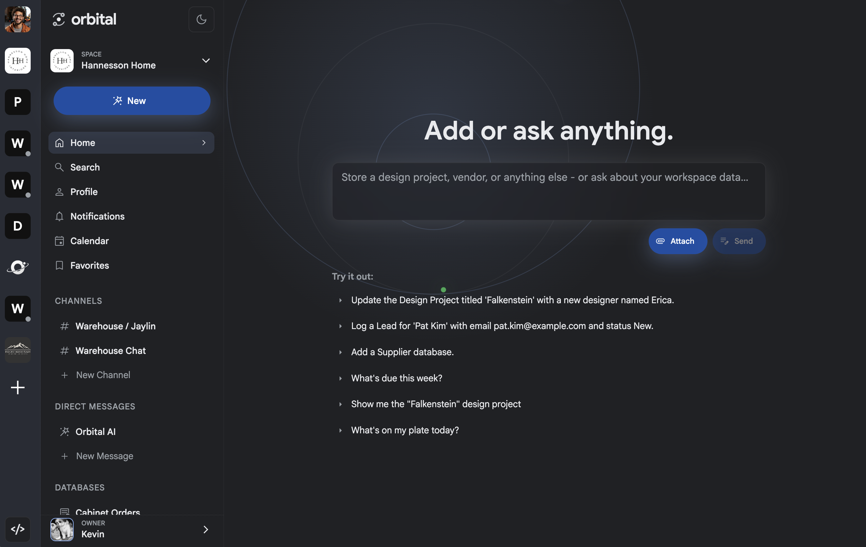Click the hash icon beside Warehouse / Jaylin
Screen dimensions: 866x547
click(x=65, y=326)
